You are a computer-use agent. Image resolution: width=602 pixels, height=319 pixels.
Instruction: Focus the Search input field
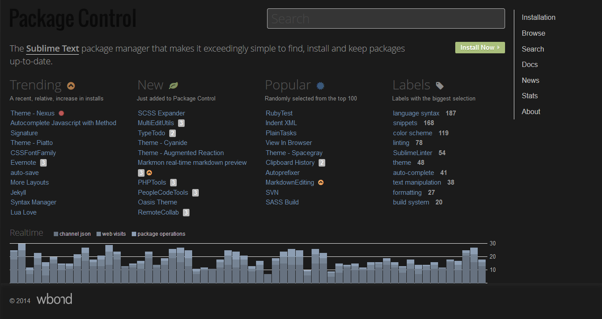point(386,19)
